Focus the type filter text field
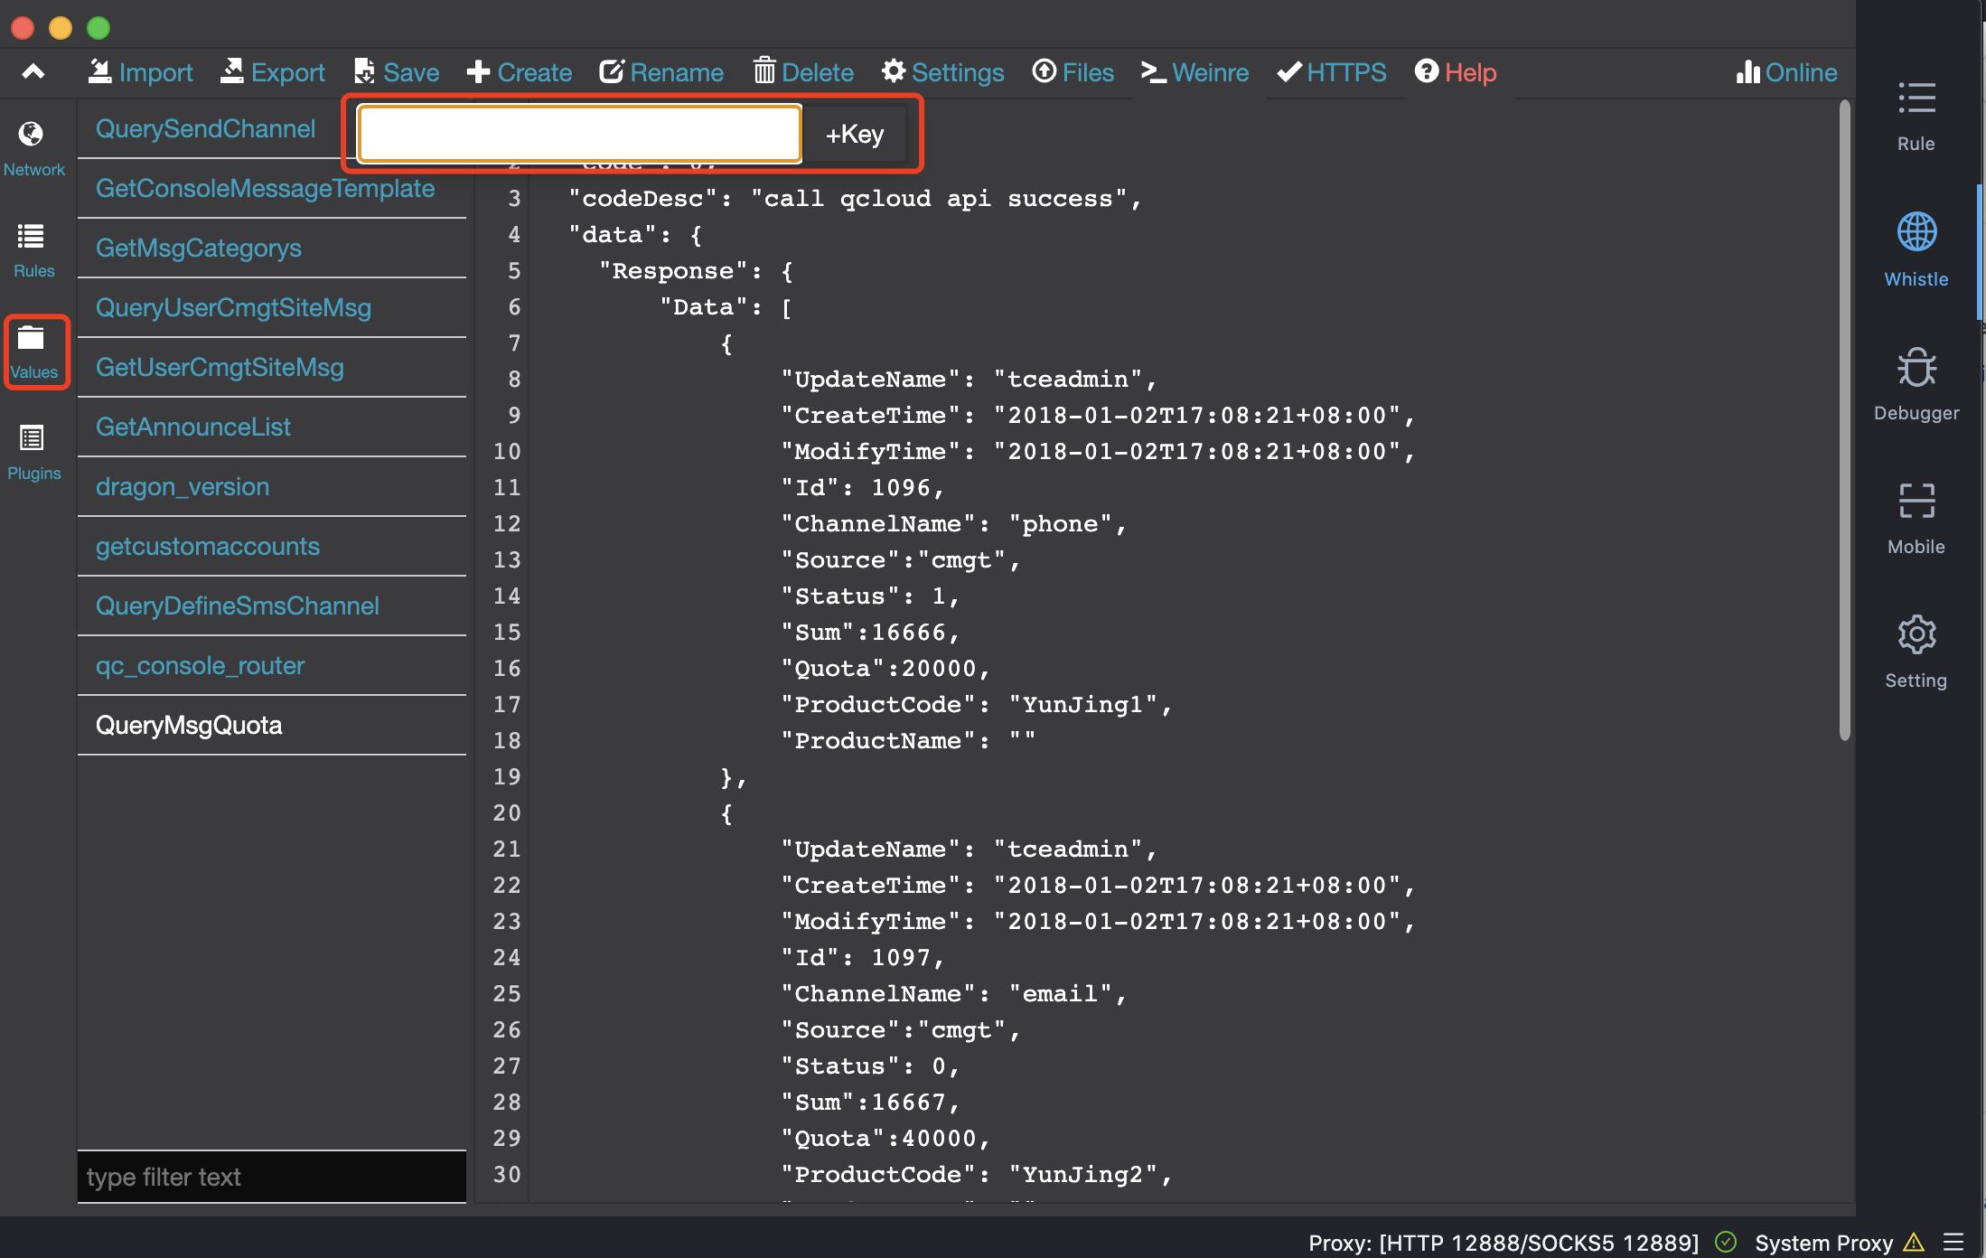The height and width of the screenshot is (1258, 1986). (271, 1177)
